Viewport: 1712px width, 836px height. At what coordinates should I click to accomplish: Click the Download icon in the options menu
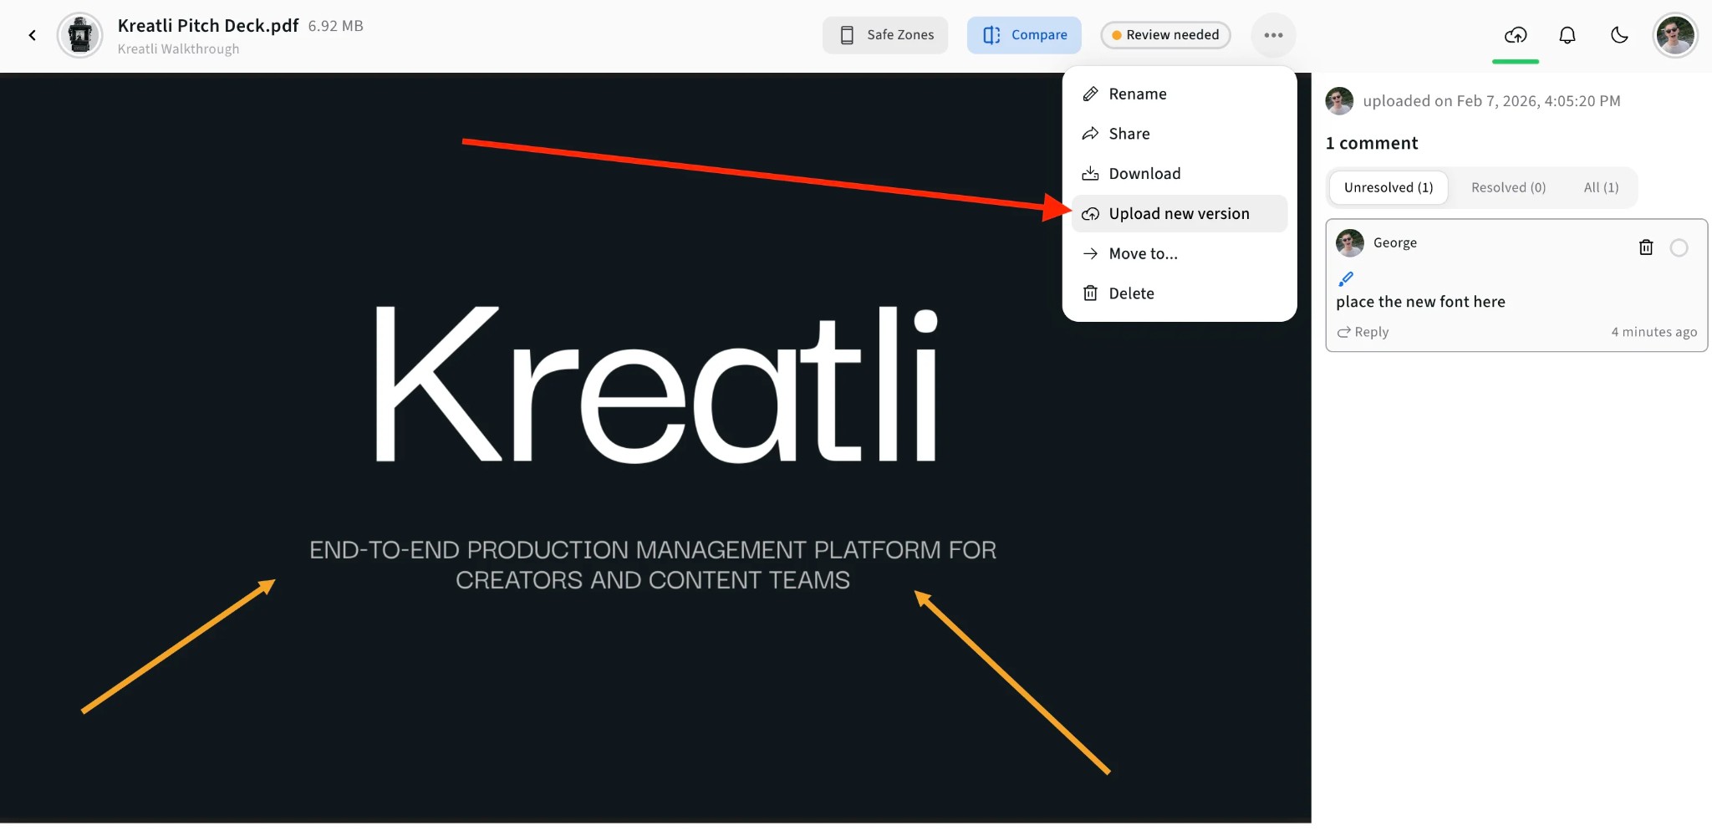(x=1091, y=173)
